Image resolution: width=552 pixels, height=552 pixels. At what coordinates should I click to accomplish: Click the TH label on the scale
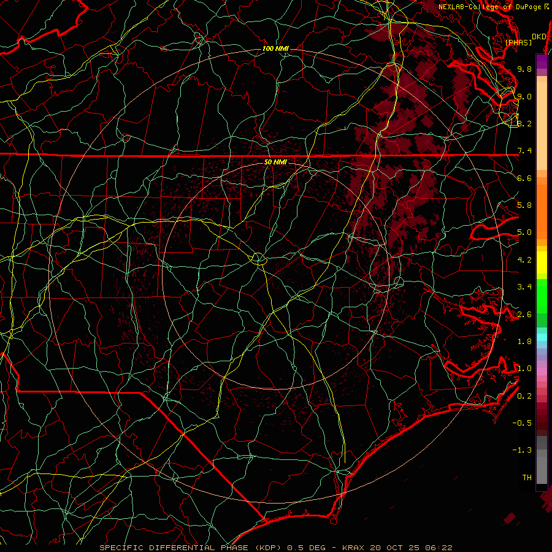(x=527, y=478)
